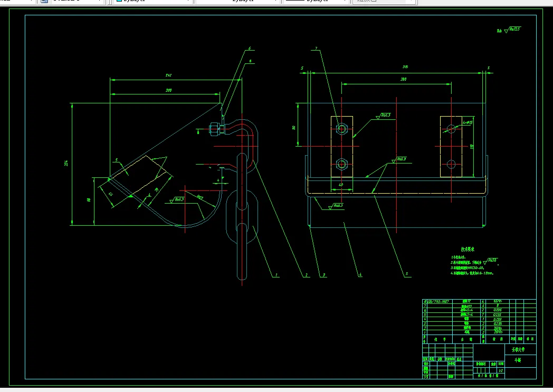Viewport: 553px width, 392px height.
Task: Select part balloon number 3 leader label
Action: [x=323, y=275]
